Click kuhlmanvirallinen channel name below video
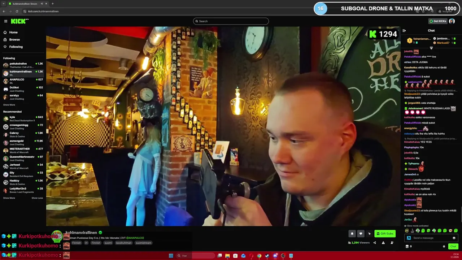The height and width of the screenshot is (260, 462). 81,233
